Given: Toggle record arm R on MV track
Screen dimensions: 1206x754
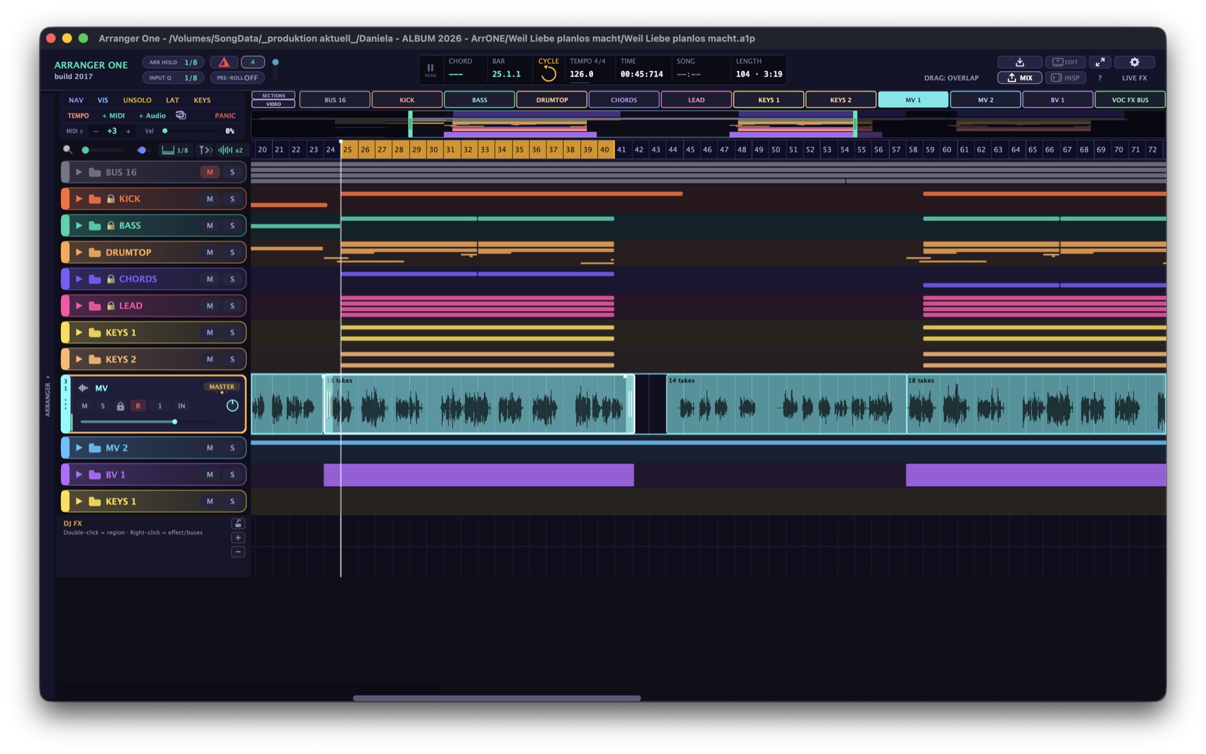Looking at the screenshot, I should (138, 406).
